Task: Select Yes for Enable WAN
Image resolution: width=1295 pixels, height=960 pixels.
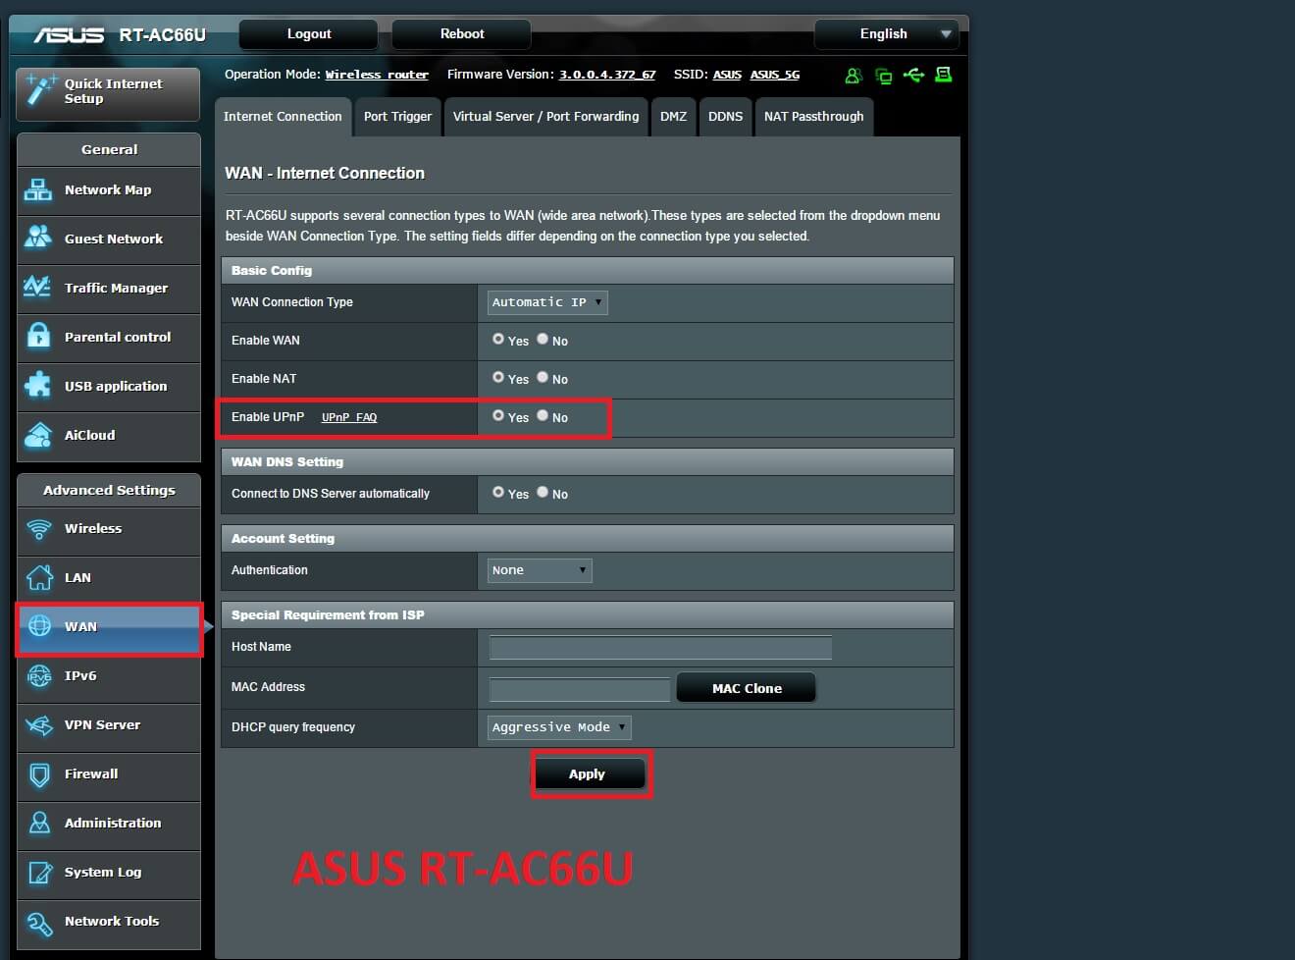Action: [x=498, y=340]
